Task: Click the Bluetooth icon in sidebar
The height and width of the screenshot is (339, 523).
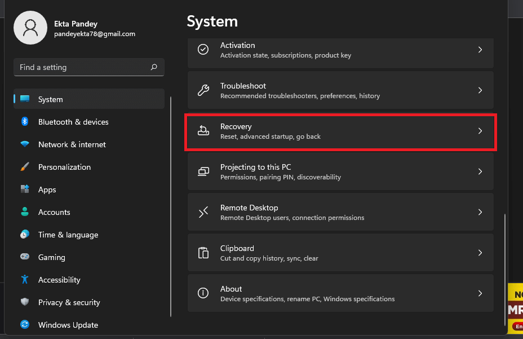Action: [25, 122]
